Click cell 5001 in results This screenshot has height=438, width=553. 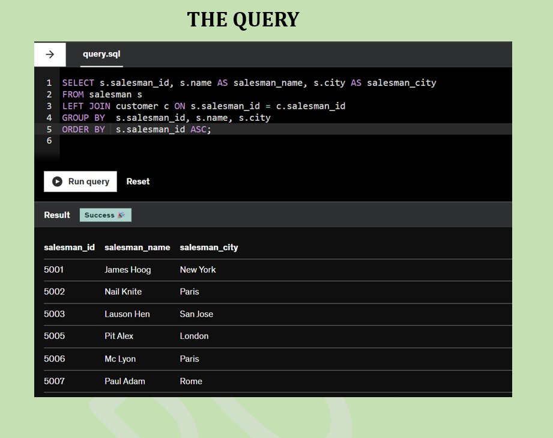click(x=53, y=270)
